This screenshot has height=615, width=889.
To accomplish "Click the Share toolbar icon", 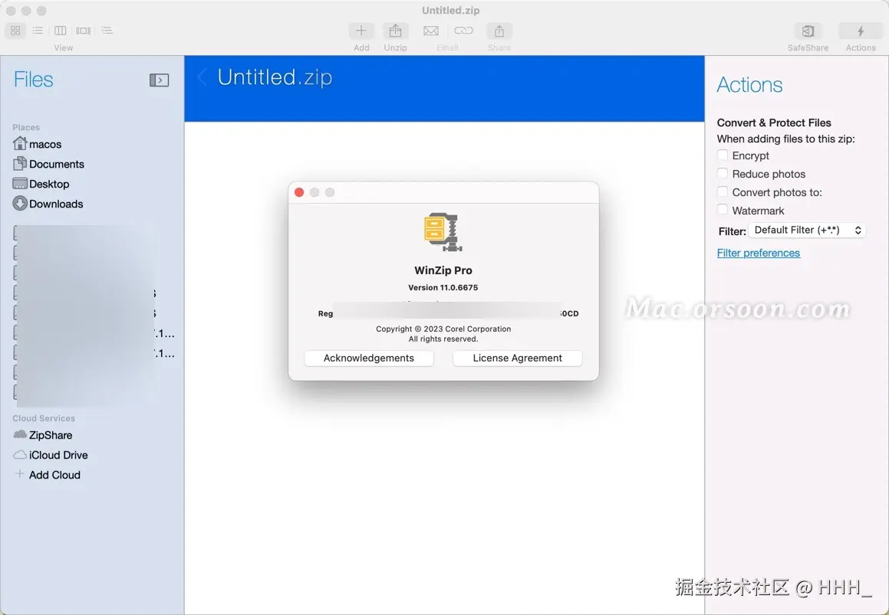I will (499, 31).
